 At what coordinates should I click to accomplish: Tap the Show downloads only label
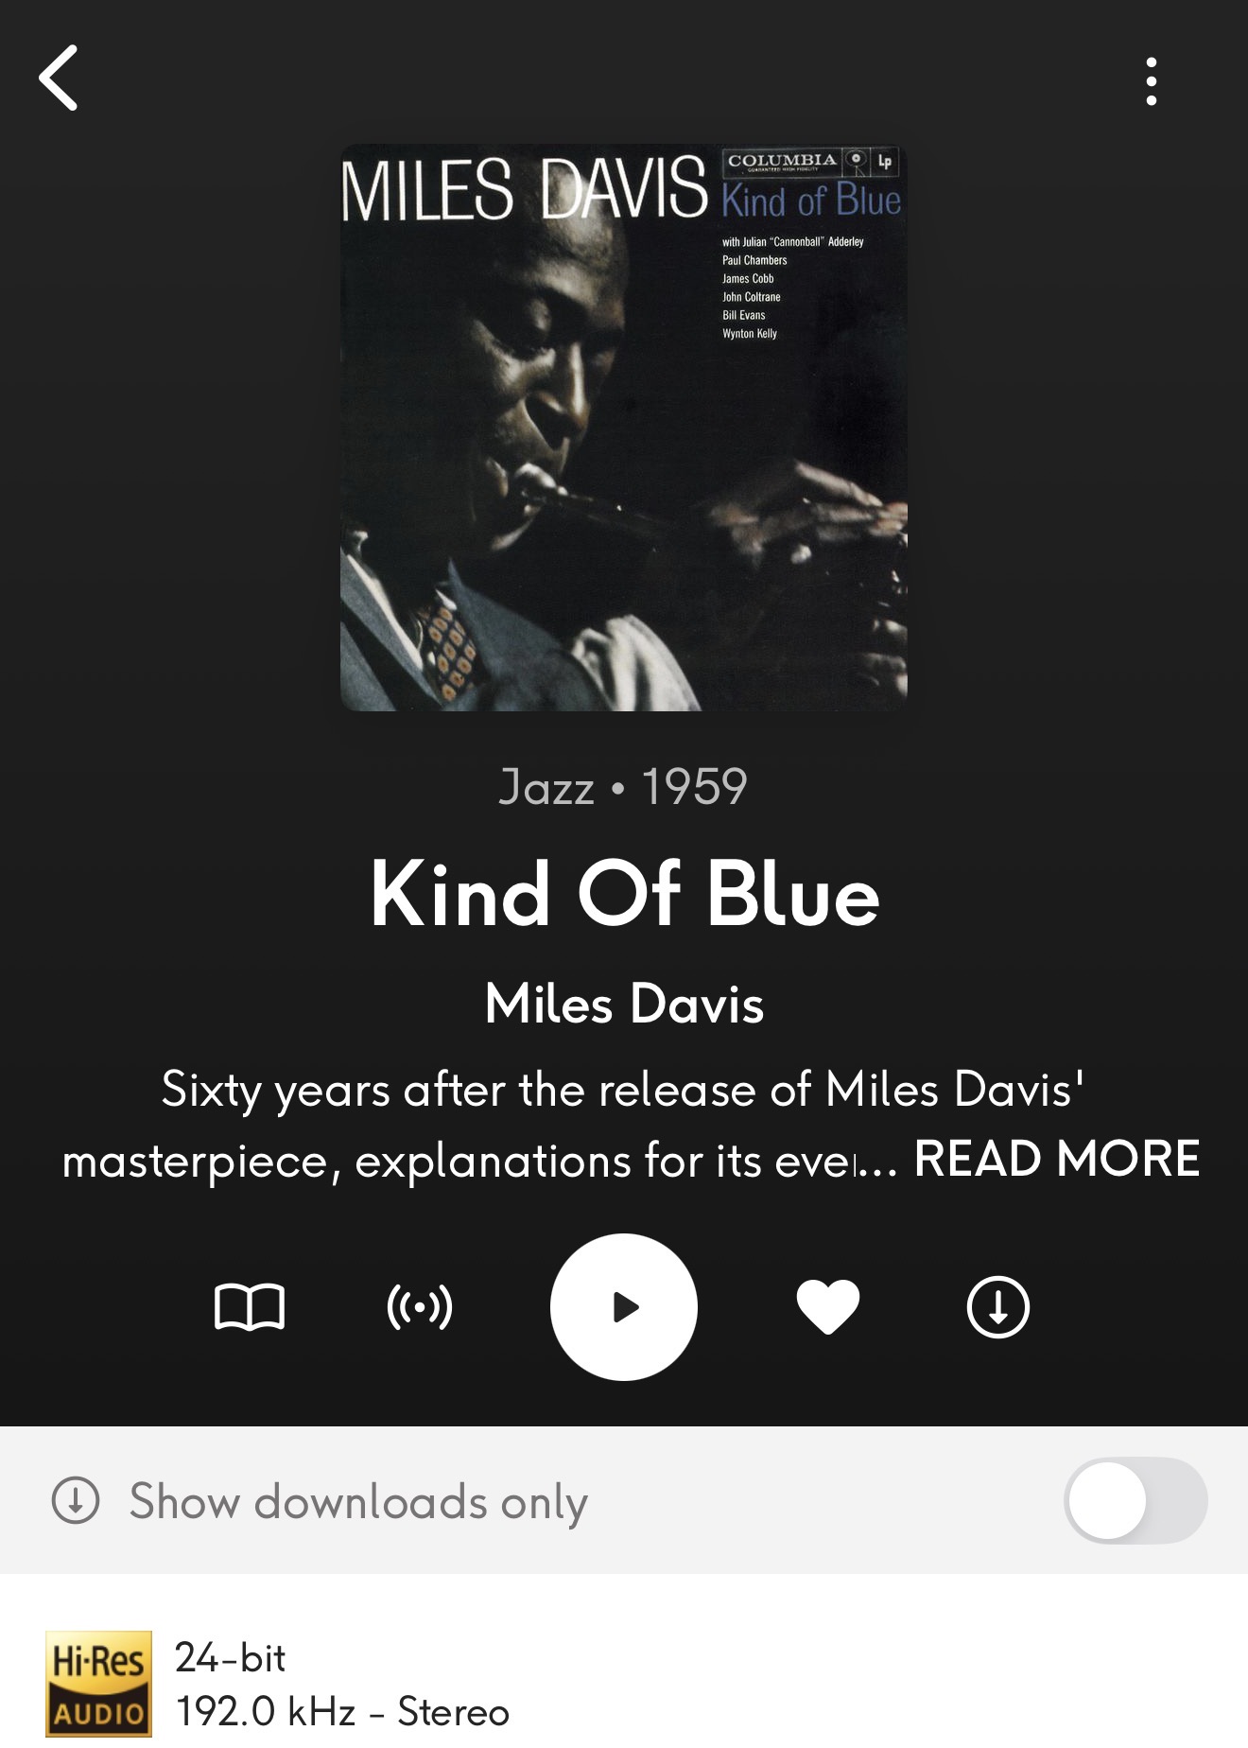coord(358,1502)
